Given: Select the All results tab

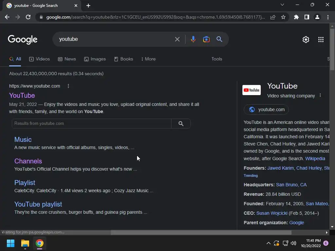Looking at the screenshot, I should pos(15,59).
